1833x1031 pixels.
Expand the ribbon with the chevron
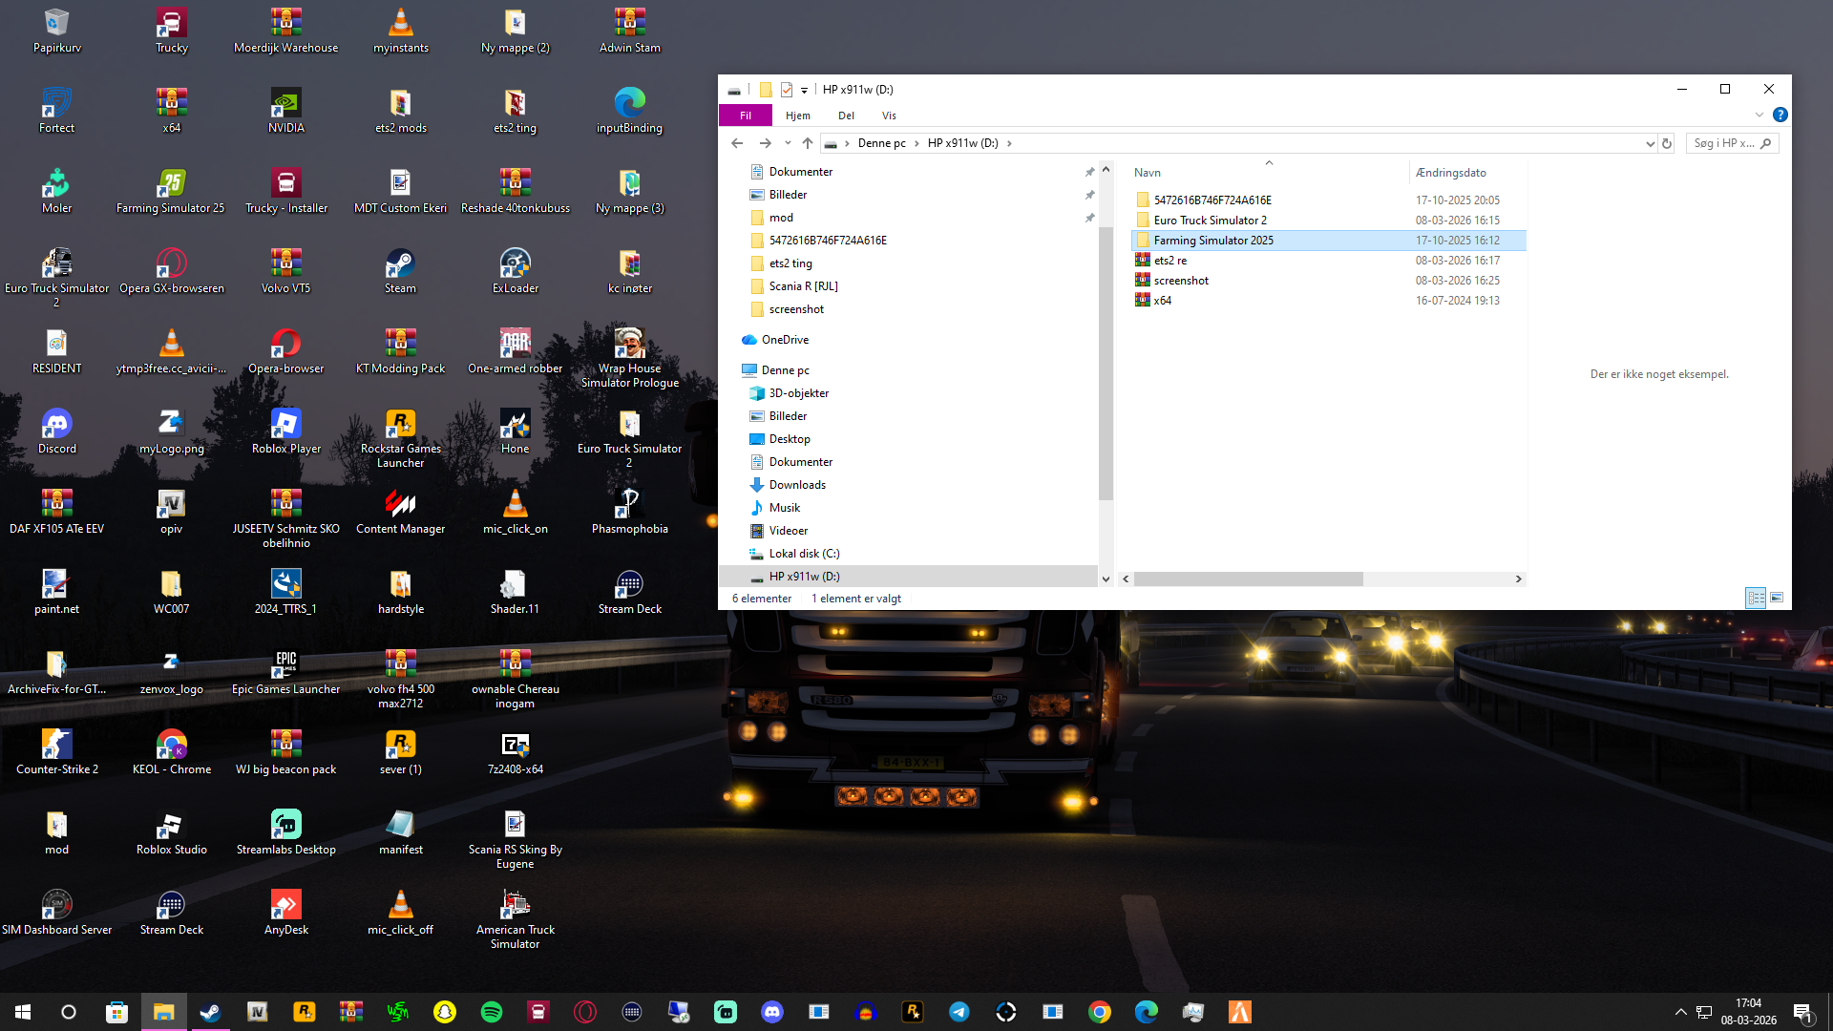coord(1759,115)
